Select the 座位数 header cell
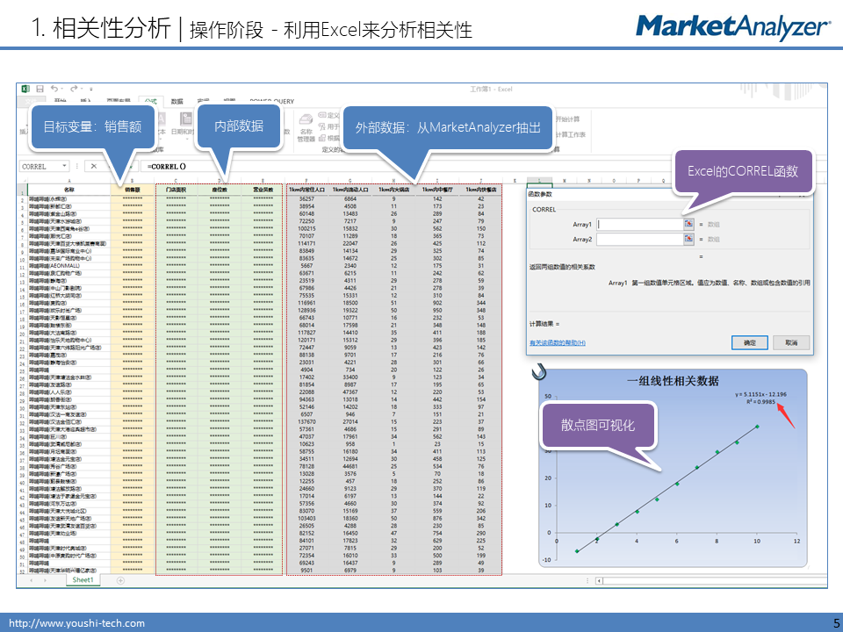 tap(220, 190)
